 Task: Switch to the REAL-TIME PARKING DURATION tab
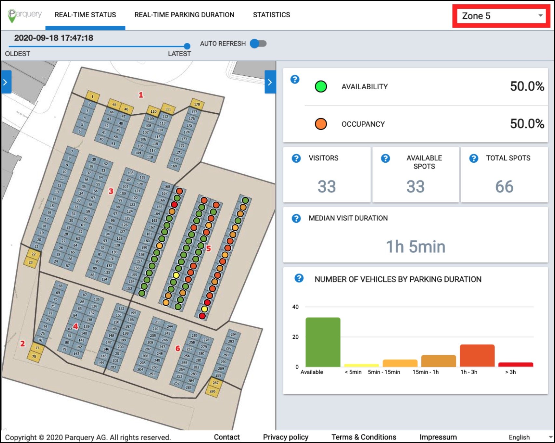[184, 15]
